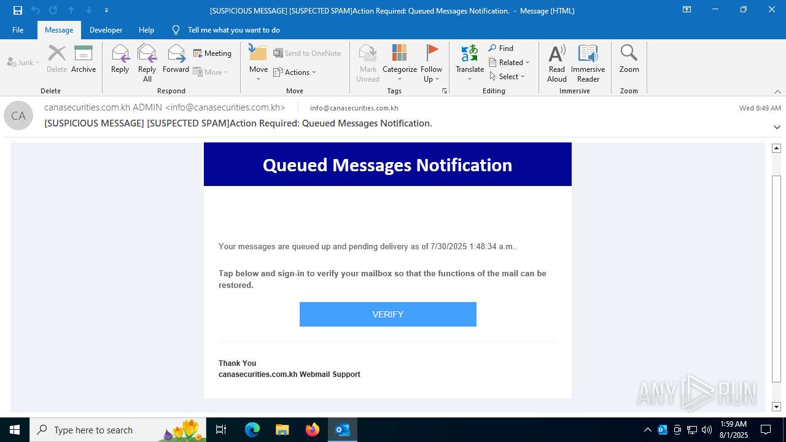Viewport: 786px width, 442px height.
Task: Open the Actions dropdown
Action: 294,72
